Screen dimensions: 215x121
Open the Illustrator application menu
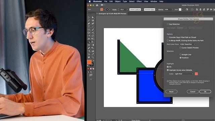[x=97, y=1]
